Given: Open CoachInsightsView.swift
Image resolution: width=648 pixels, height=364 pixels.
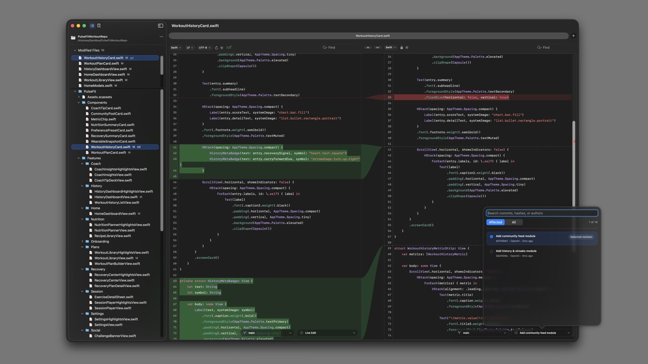Looking at the screenshot, I should click(x=113, y=175).
